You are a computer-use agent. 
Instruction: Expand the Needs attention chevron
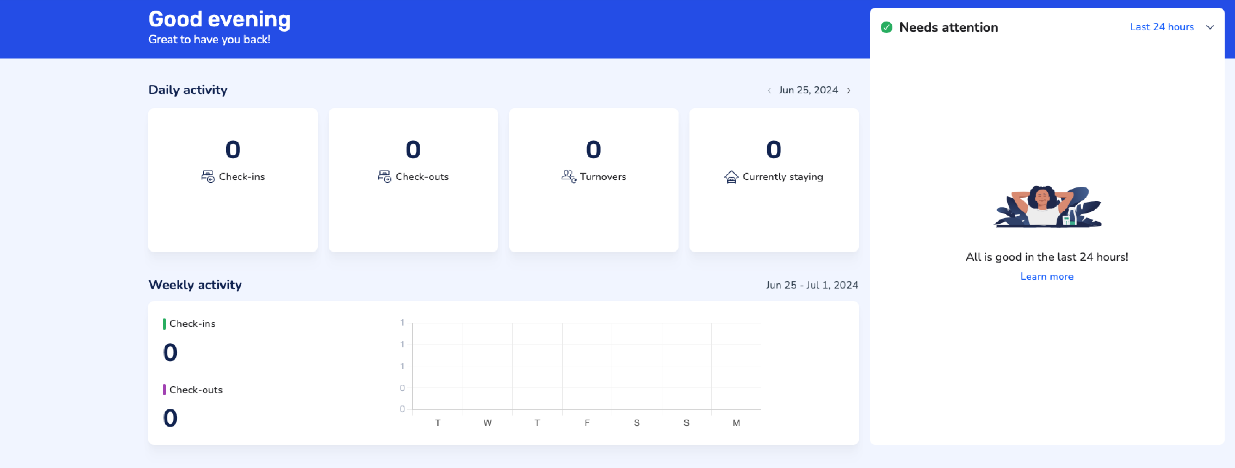tap(1210, 27)
